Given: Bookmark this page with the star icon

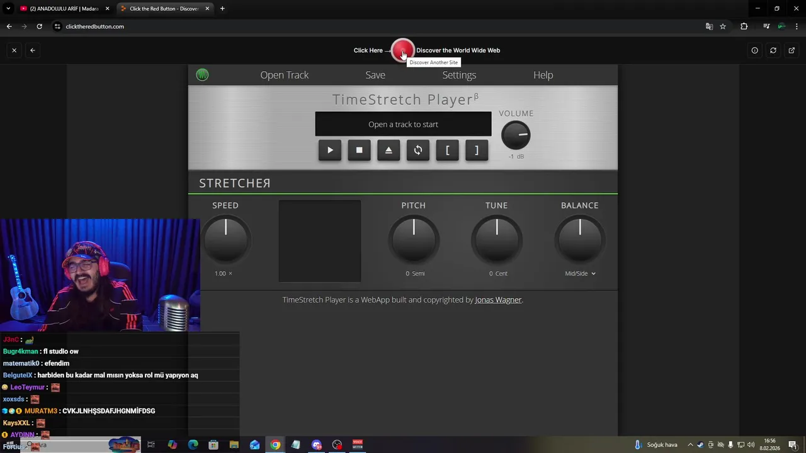Looking at the screenshot, I should [723, 26].
